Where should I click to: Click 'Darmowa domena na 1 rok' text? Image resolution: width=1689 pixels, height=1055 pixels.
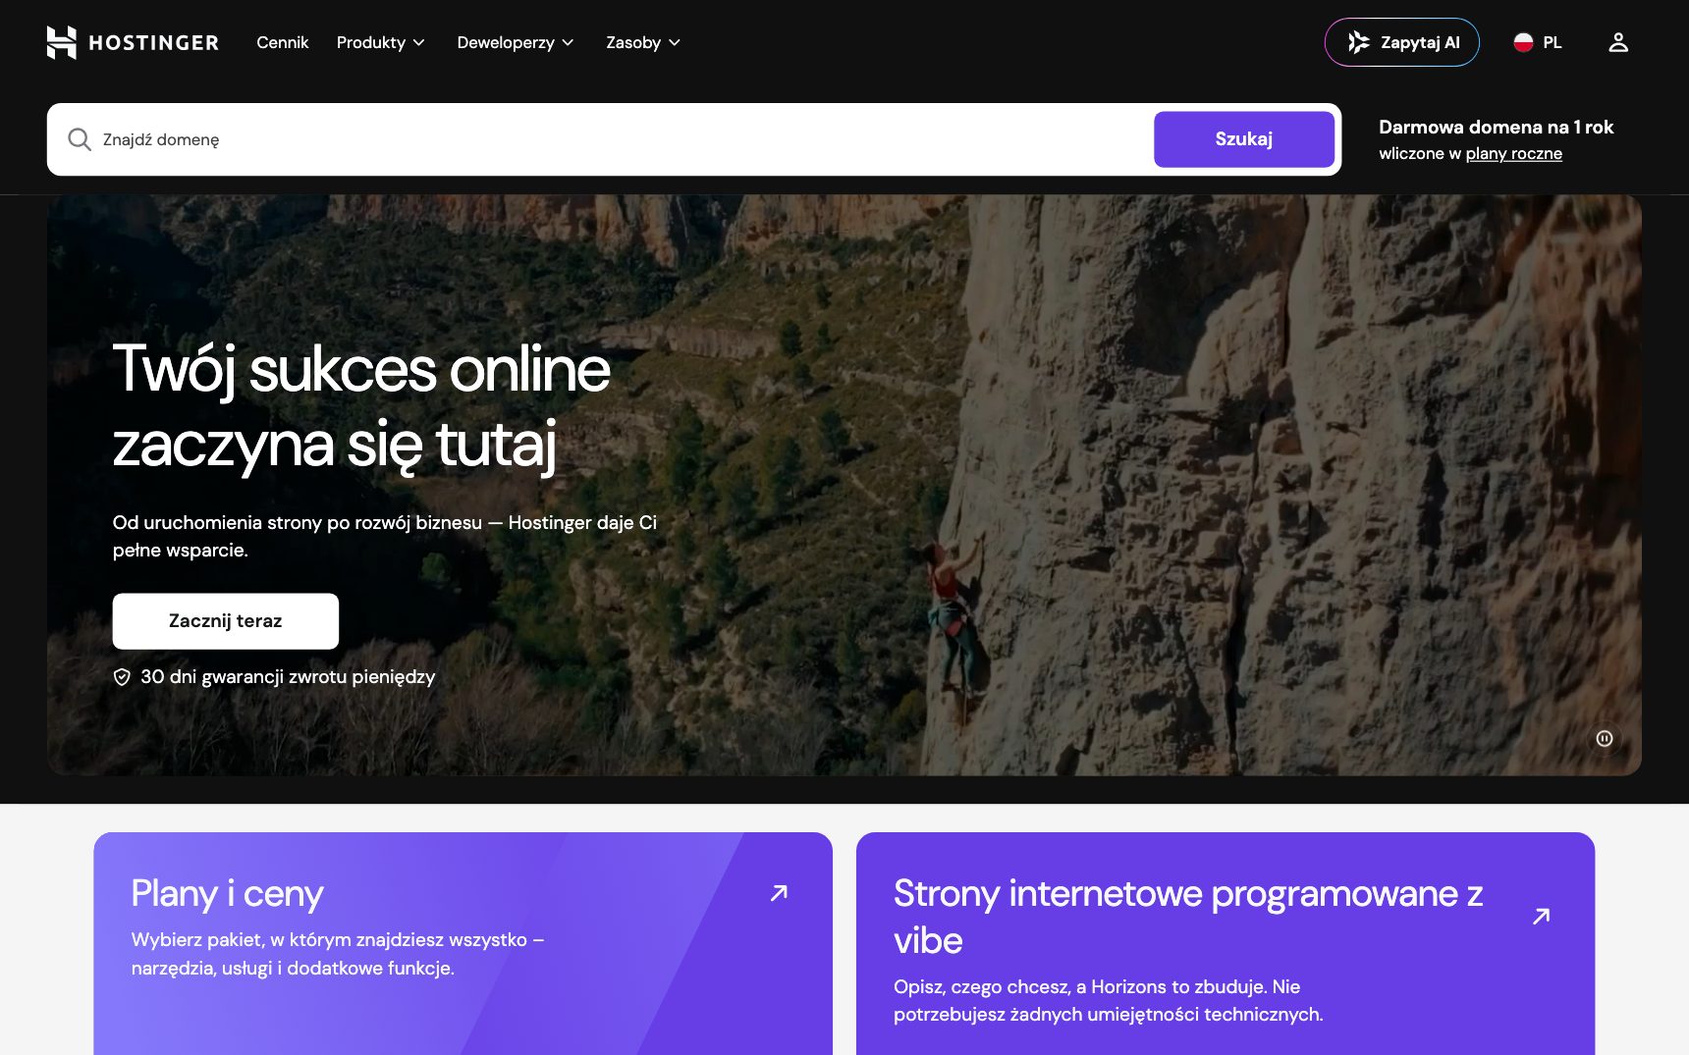tap(1497, 127)
